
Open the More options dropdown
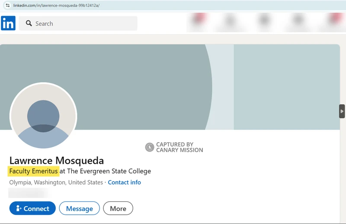pyautogui.click(x=118, y=208)
